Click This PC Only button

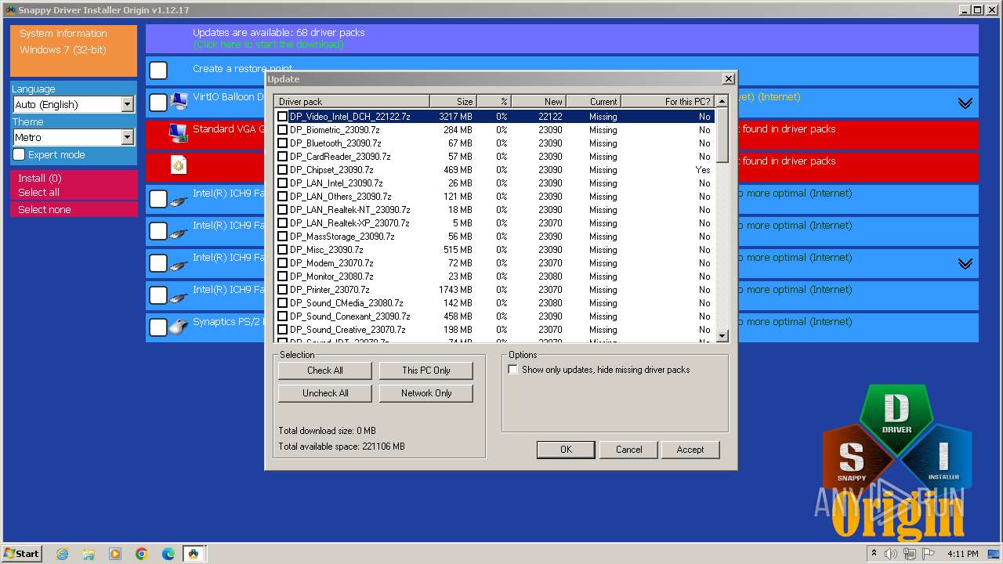coord(426,371)
